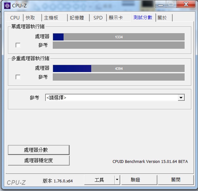The height and width of the screenshot is (191, 198).
Task: Click the 工具 button
Action: click(99, 180)
